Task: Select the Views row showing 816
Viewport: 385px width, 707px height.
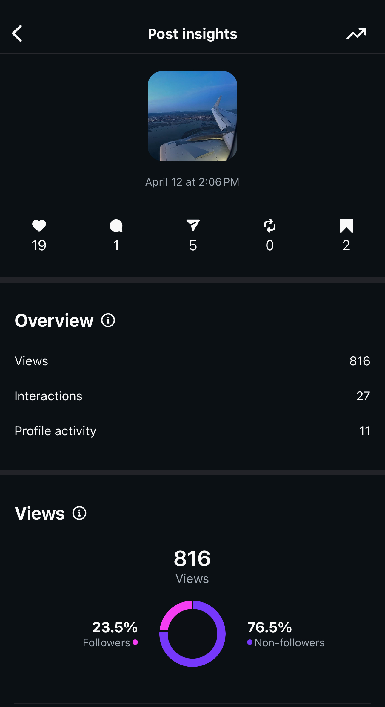Action: (x=192, y=361)
